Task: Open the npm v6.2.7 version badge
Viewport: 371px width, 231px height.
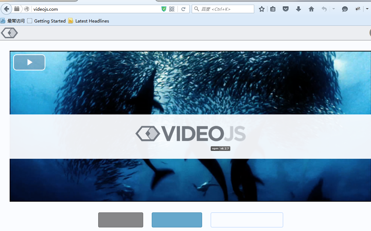Action: (x=220, y=148)
